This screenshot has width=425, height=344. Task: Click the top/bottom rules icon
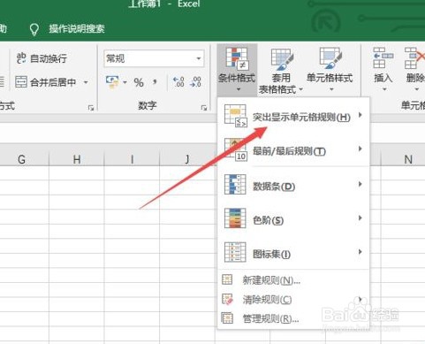tap(235, 149)
